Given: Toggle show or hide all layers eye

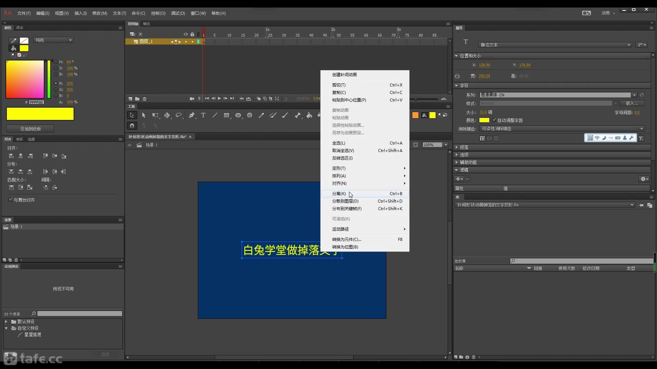Looking at the screenshot, I should (186, 34).
